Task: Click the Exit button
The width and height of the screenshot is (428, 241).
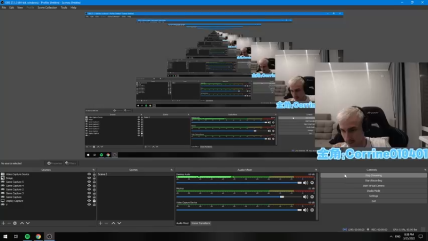Action: (x=373, y=201)
